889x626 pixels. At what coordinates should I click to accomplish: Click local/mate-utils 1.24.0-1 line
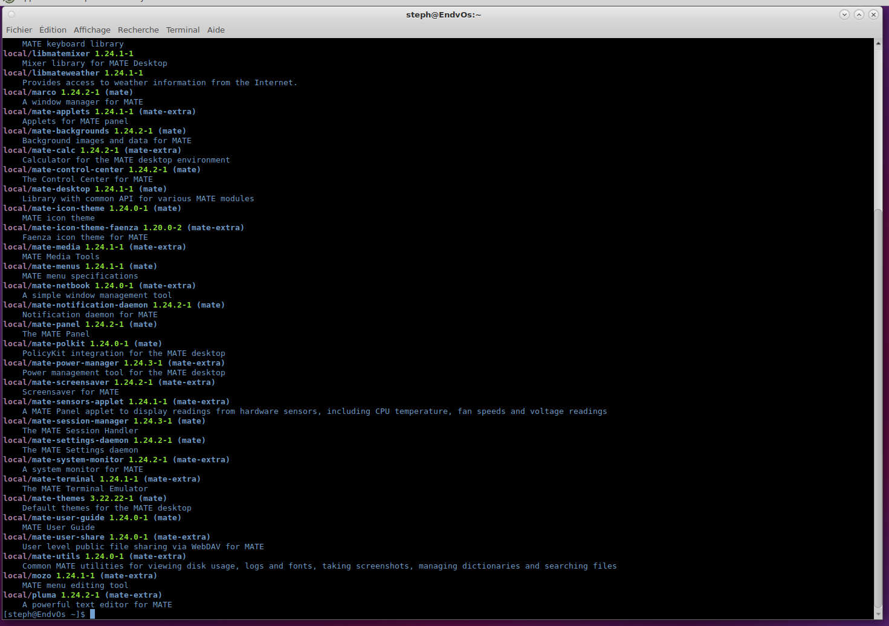point(95,556)
